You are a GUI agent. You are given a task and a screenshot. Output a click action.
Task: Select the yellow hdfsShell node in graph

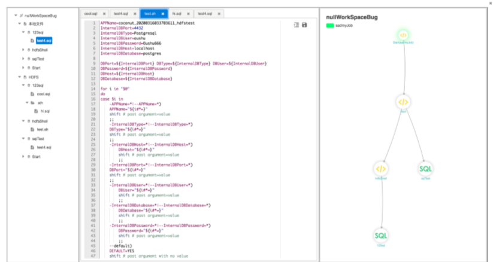(x=381, y=169)
